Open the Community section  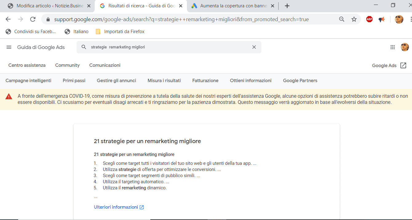67,65
